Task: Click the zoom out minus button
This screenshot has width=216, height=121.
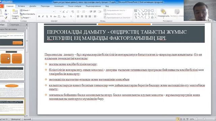Action: click(196, 119)
